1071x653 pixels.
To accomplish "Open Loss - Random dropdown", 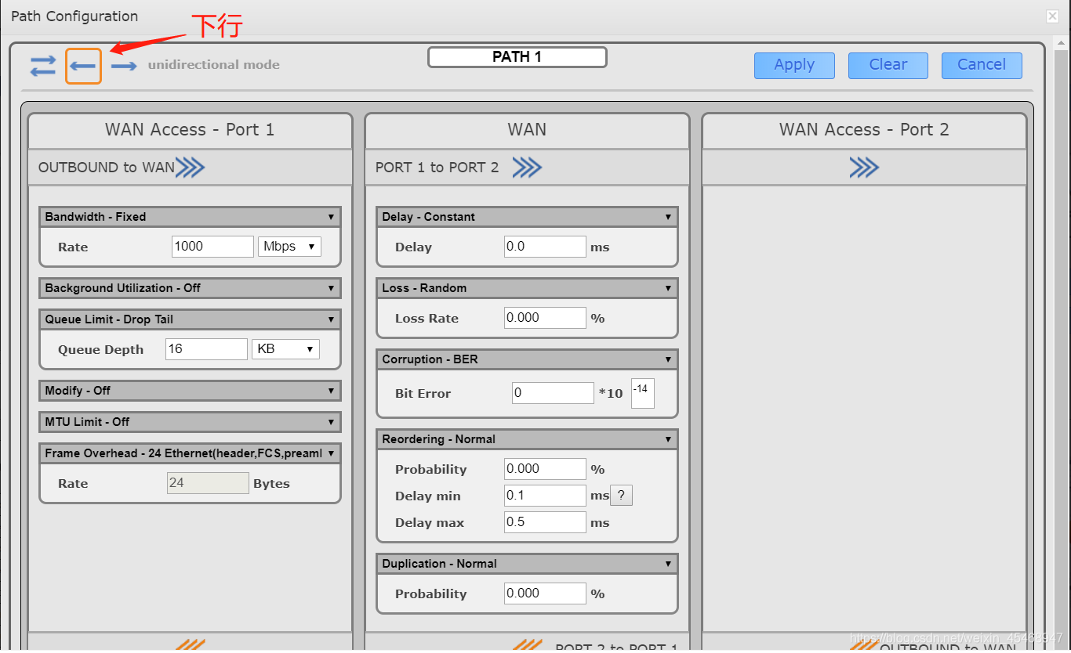I will [x=527, y=288].
